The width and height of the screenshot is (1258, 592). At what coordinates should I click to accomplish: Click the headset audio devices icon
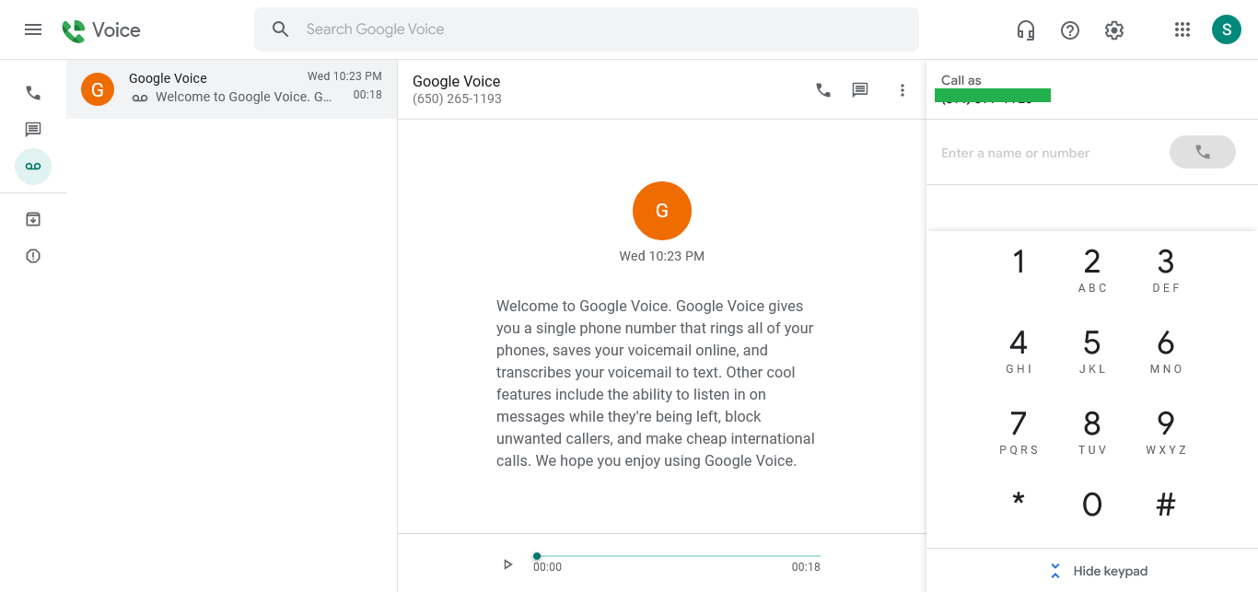point(1026,30)
